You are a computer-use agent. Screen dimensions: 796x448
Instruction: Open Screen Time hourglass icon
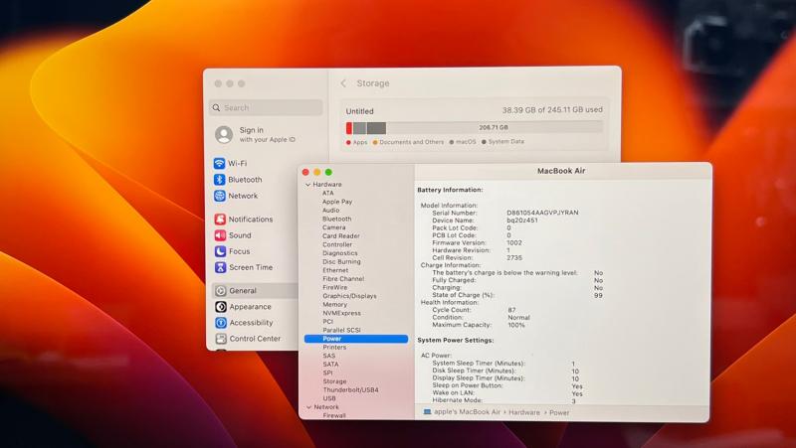[x=220, y=267]
